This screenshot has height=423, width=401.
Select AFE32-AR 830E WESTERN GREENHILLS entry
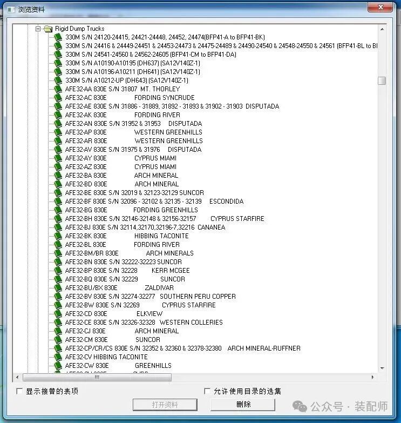[x=134, y=141]
